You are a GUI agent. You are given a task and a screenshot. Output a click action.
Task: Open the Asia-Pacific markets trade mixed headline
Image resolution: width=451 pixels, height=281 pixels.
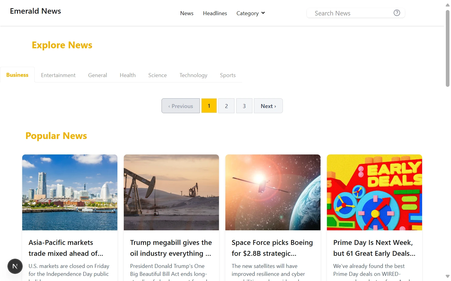click(66, 248)
